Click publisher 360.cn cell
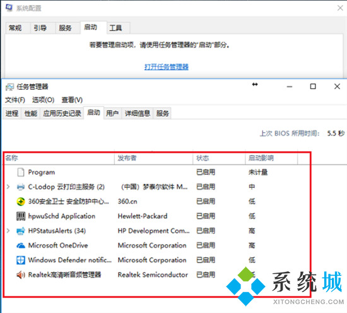This screenshot has height=313, width=347. [127, 202]
